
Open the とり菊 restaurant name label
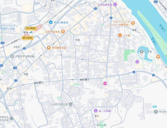[x=127, y=35]
